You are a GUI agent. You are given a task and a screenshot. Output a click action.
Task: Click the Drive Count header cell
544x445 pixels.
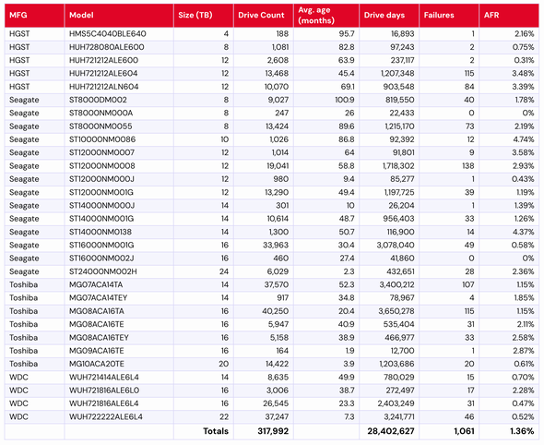coord(264,16)
